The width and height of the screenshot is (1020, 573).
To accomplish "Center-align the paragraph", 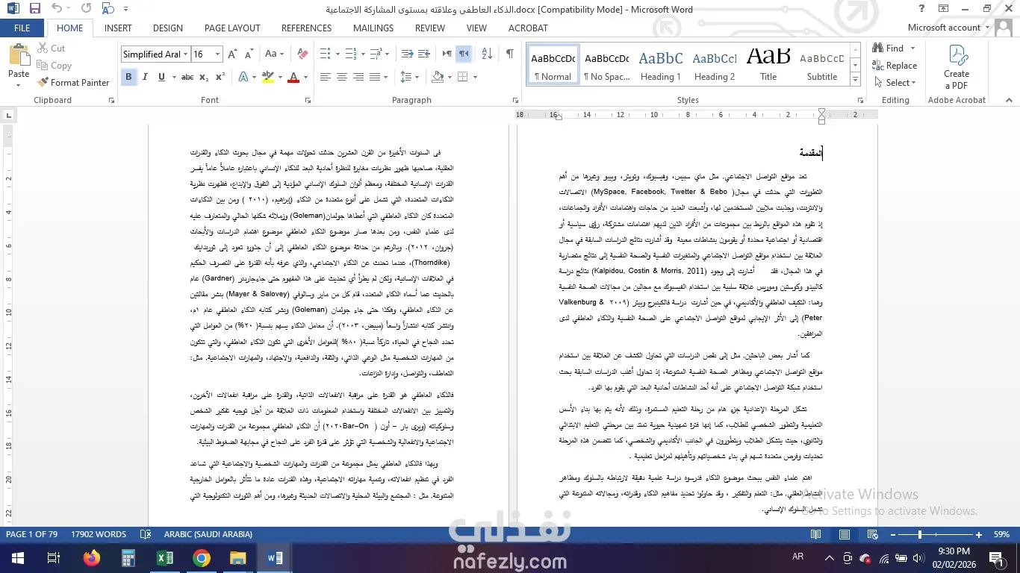I will [342, 77].
